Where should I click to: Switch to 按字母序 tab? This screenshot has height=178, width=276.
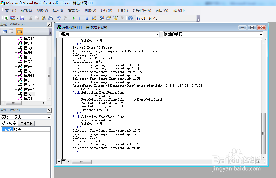click(x=9, y=123)
